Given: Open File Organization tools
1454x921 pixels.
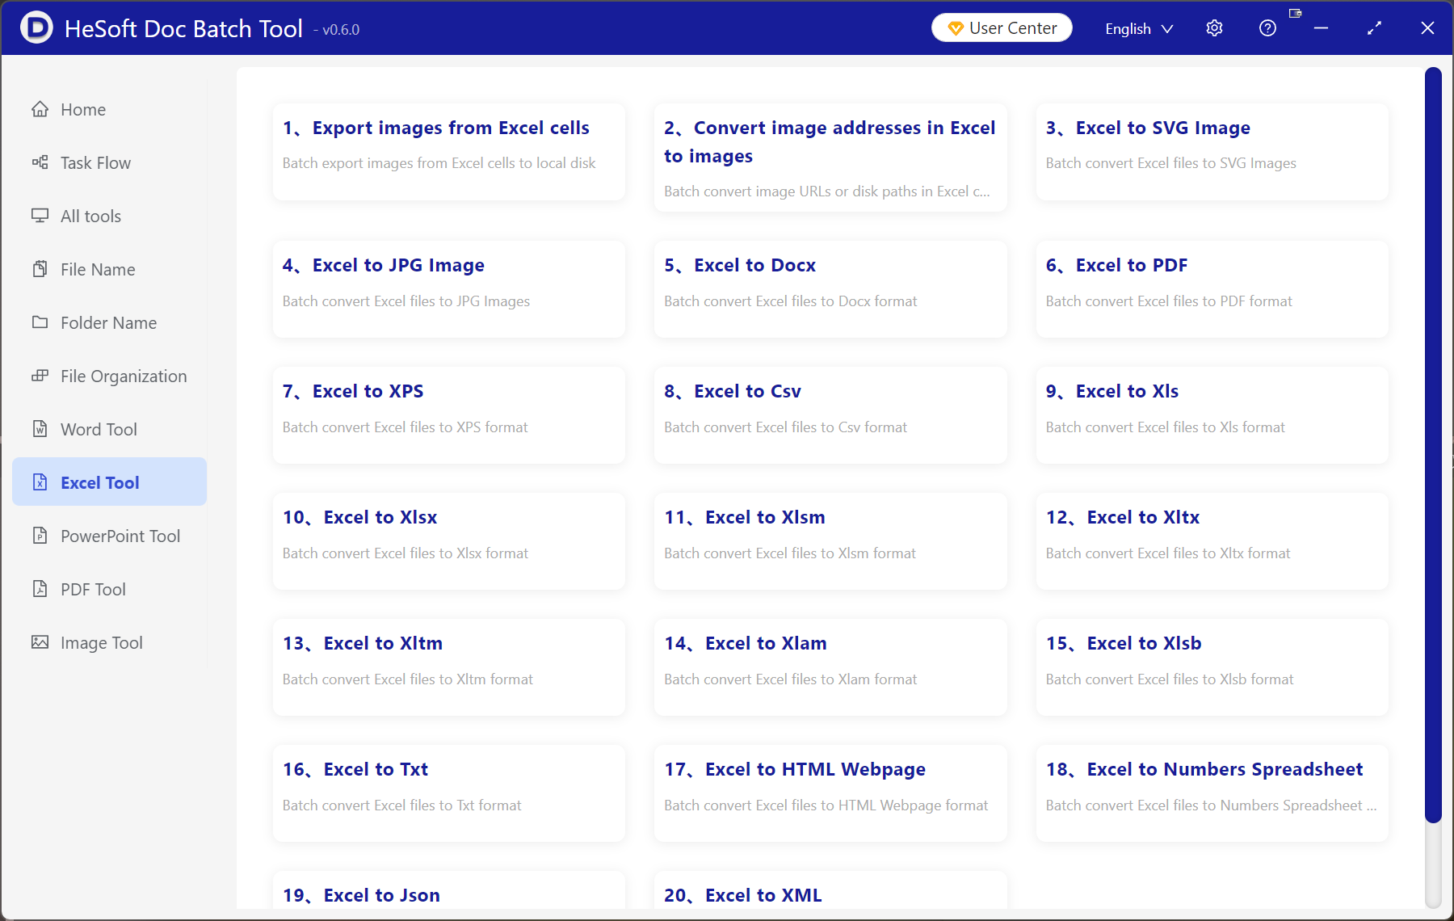Looking at the screenshot, I should point(109,376).
